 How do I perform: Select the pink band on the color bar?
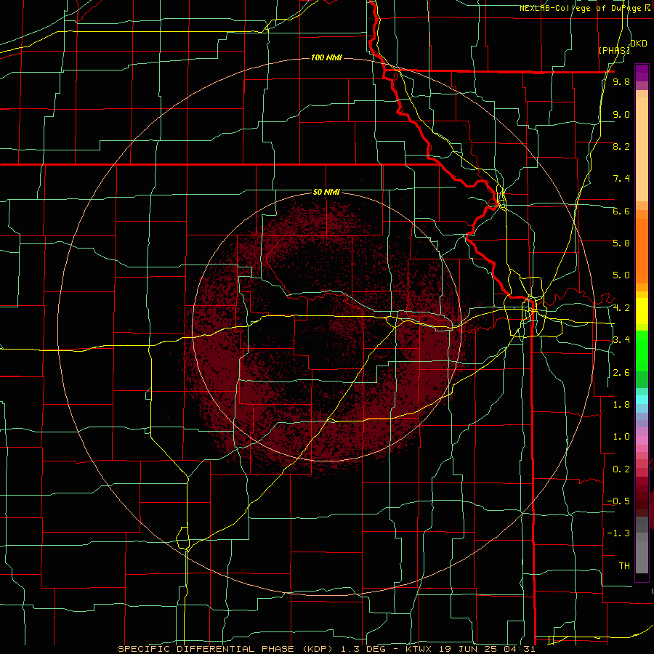pyautogui.click(x=642, y=440)
